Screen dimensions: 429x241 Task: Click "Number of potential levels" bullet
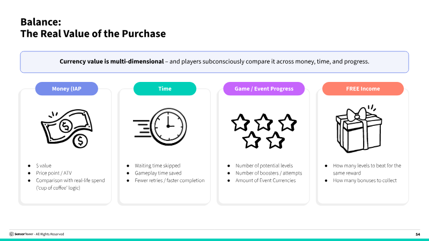264,165
